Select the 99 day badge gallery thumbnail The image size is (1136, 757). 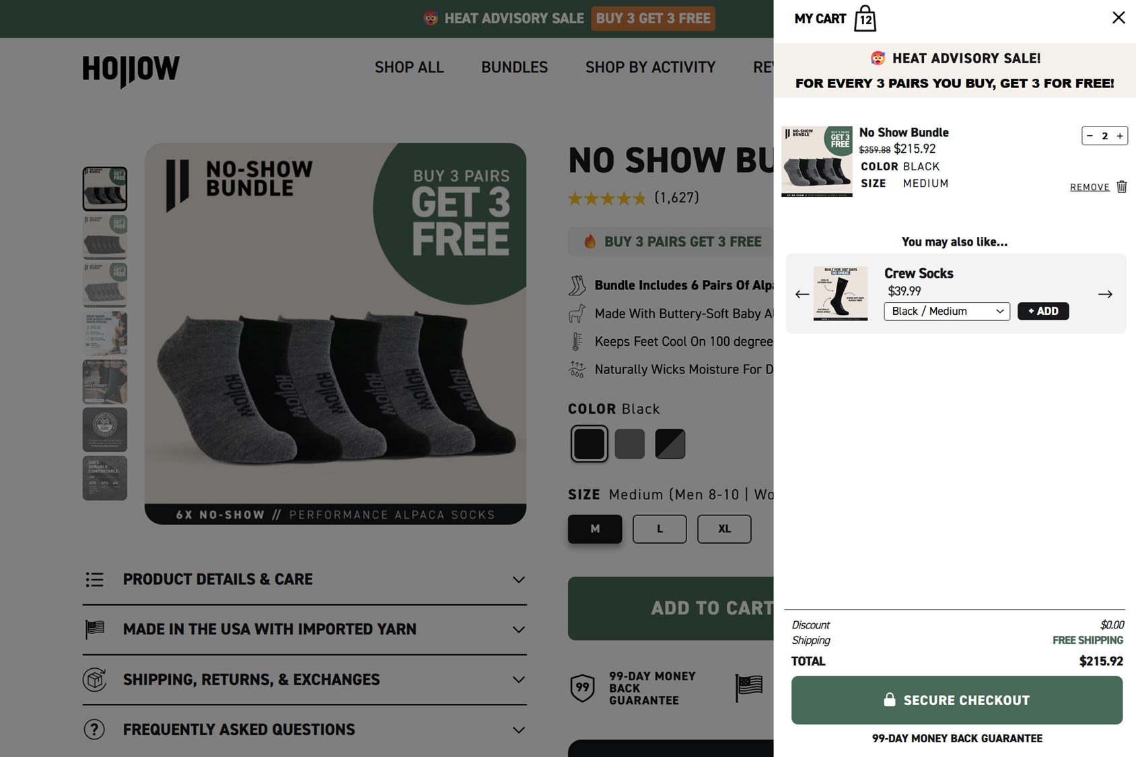(105, 430)
